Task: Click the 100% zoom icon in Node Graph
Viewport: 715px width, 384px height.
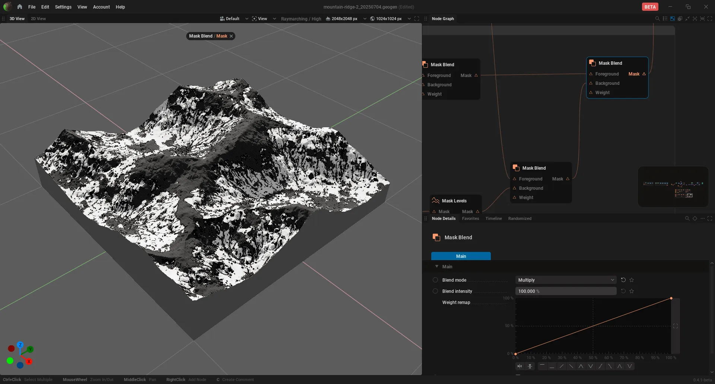Action: 702,19
